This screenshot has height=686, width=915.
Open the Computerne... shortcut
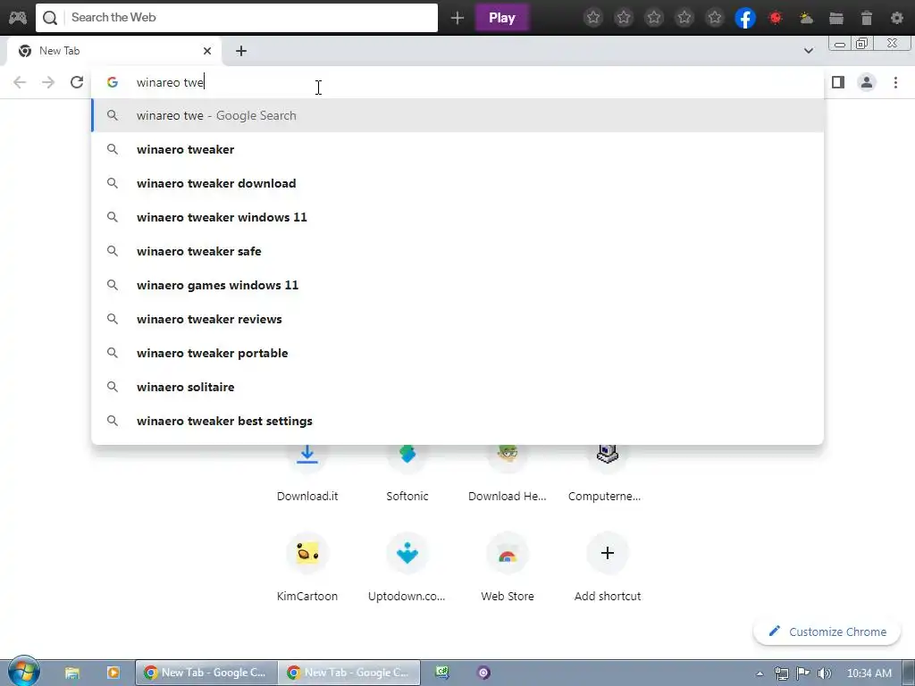click(x=607, y=473)
